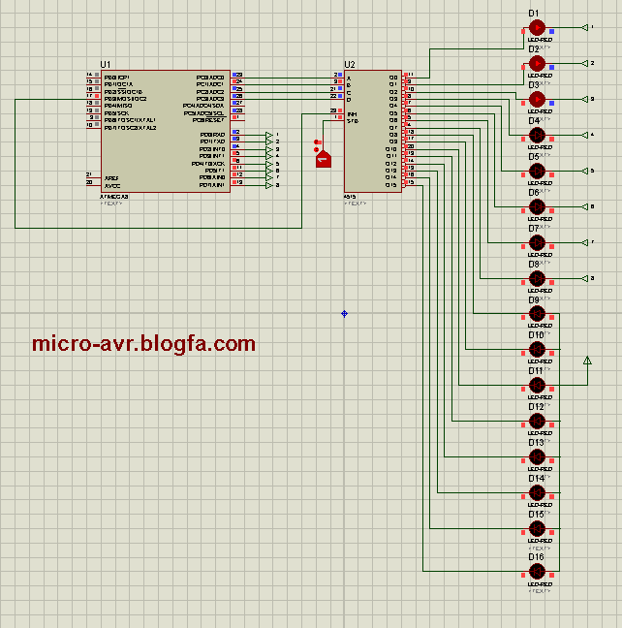The height and width of the screenshot is (628, 622).
Task: Select the lit LED D3
Action: pyautogui.click(x=538, y=100)
